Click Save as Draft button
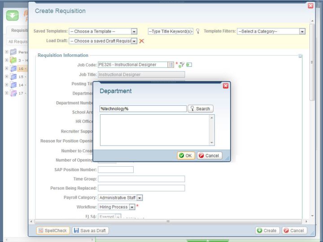 click(x=90, y=230)
